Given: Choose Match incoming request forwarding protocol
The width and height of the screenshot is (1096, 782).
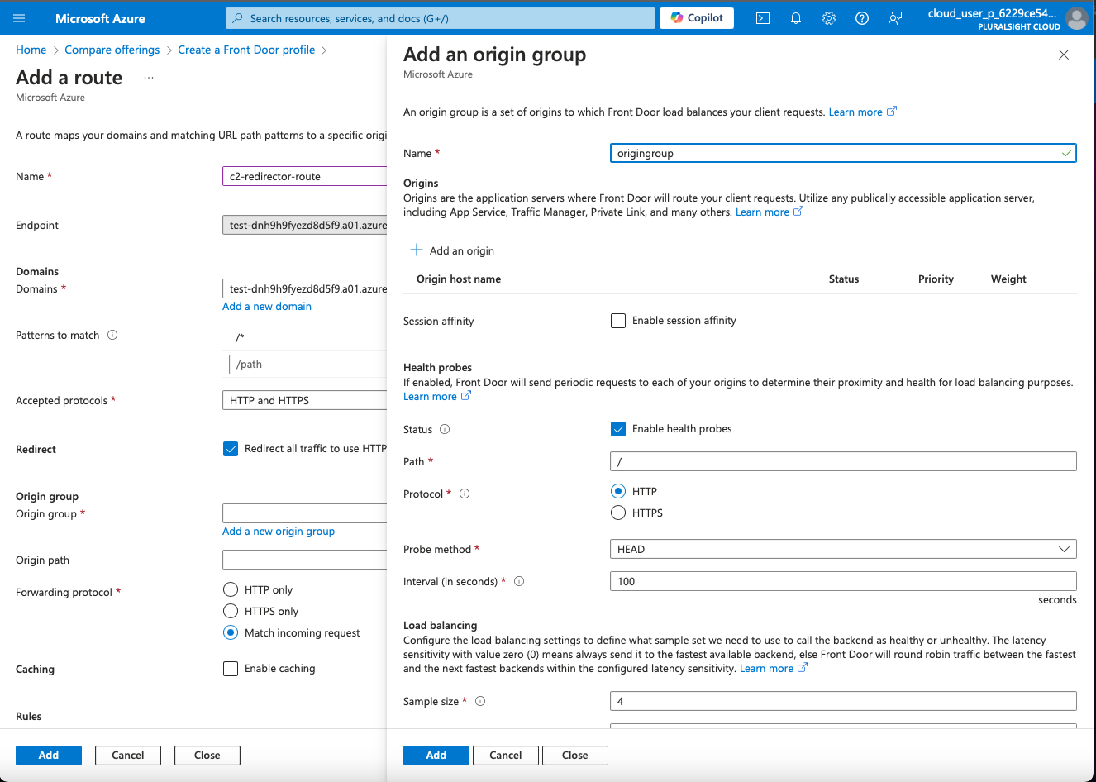Looking at the screenshot, I should pos(231,632).
